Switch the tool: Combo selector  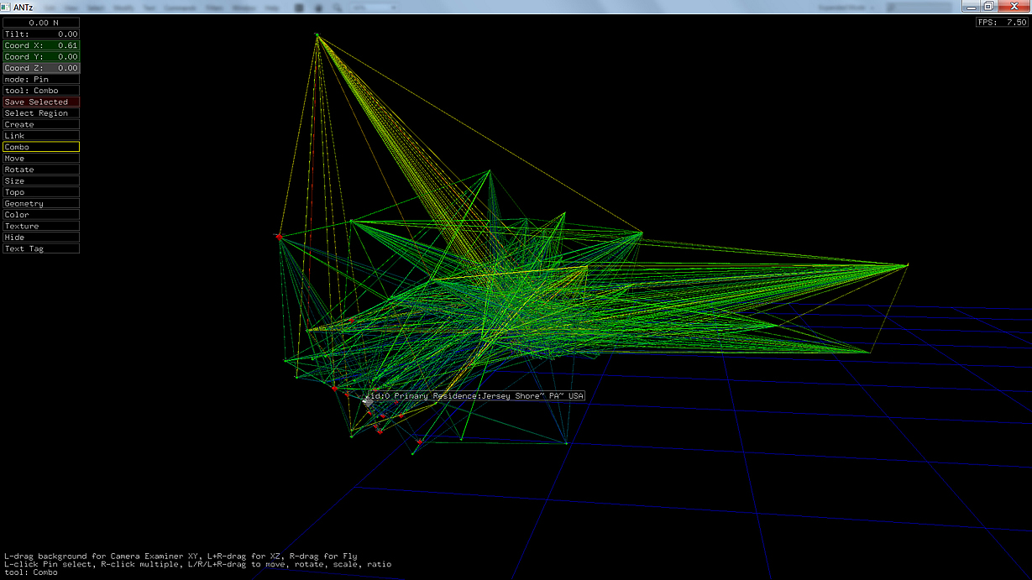[x=41, y=91]
